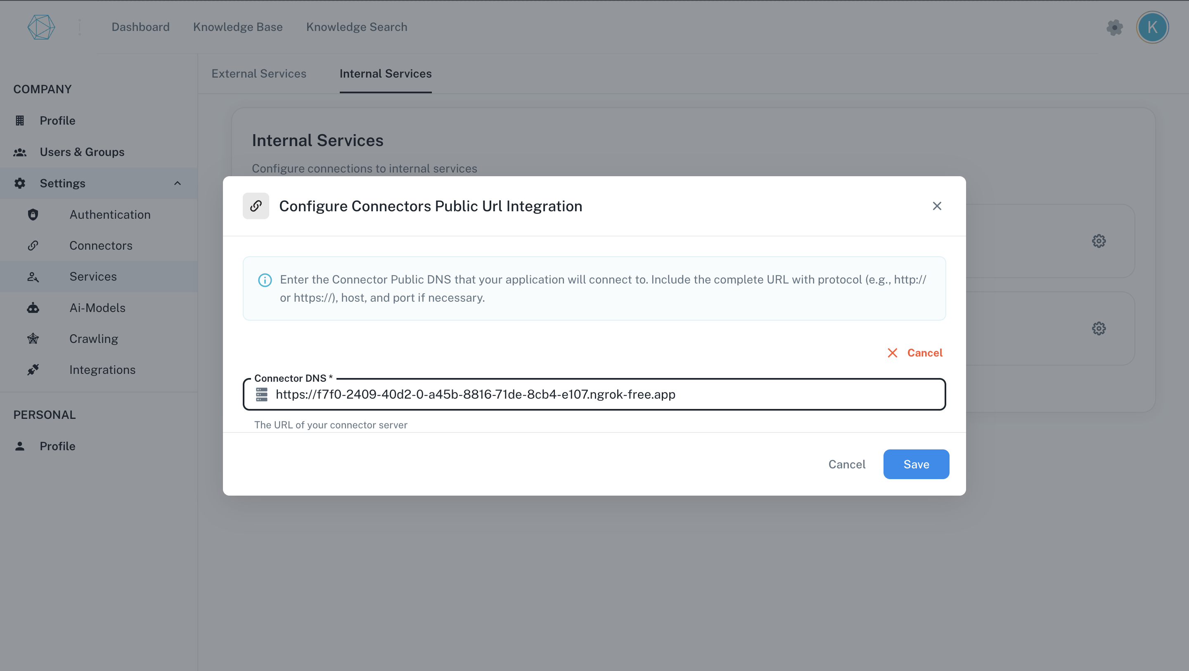Switch to the External Services tab
Screen dimensions: 1189x671
click(258, 73)
